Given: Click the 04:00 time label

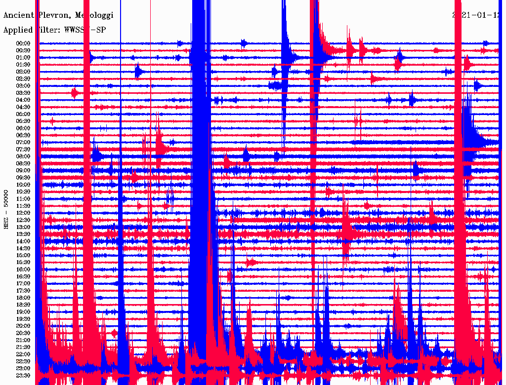Looking at the screenshot, I should tap(23, 100).
